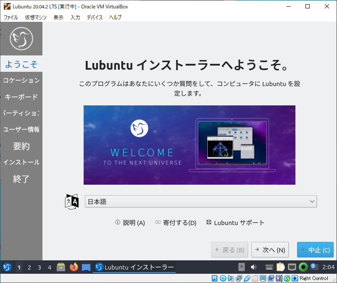Click the wired network tray icon

(x=292, y=267)
